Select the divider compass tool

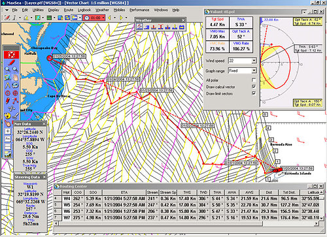(x=7, y=86)
